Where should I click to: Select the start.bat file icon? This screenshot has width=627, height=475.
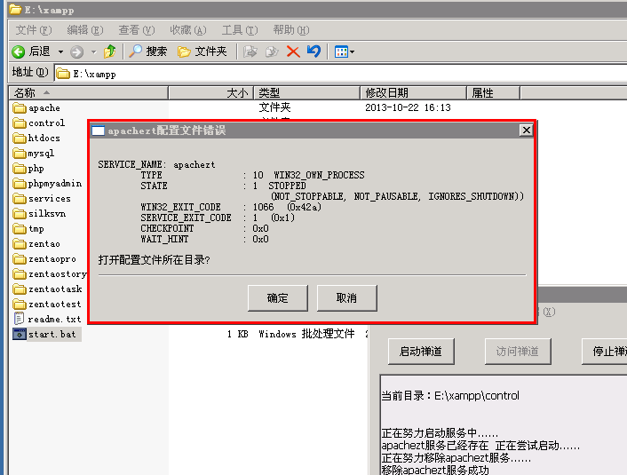(x=20, y=334)
